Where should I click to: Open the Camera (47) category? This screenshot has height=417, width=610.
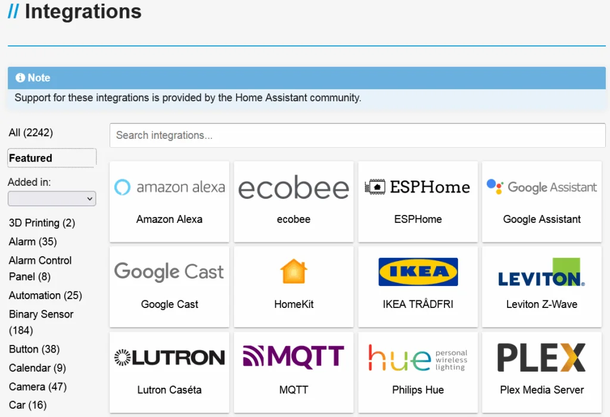pos(38,387)
